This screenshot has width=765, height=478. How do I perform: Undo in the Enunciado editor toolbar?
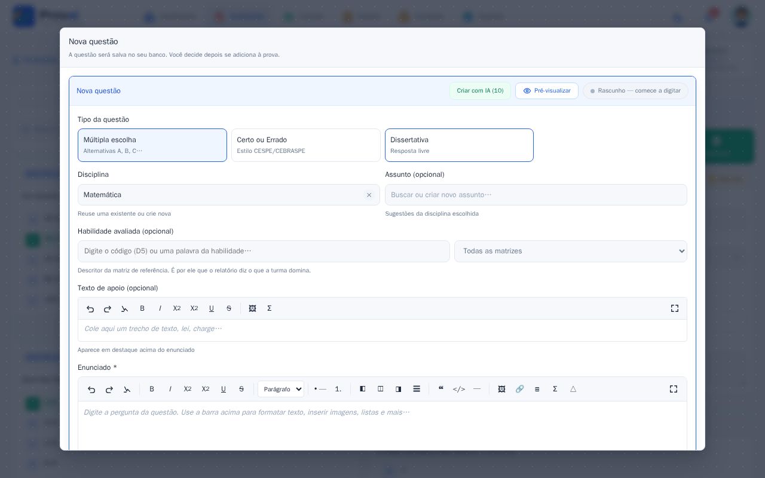click(x=91, y=389)
